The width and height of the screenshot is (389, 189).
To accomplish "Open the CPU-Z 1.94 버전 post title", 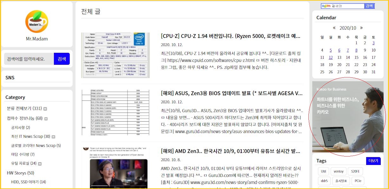I will click(x=231, y=36).
